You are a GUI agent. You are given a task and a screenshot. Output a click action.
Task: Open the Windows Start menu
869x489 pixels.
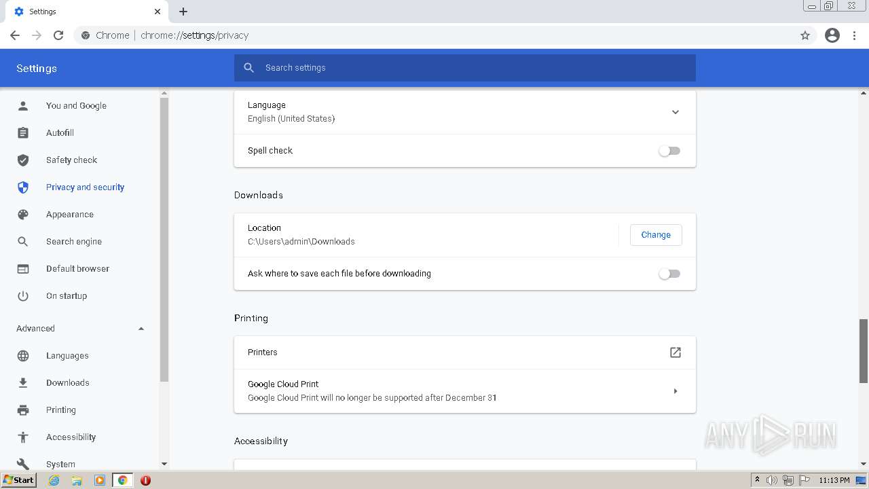[x=19, y=480]
